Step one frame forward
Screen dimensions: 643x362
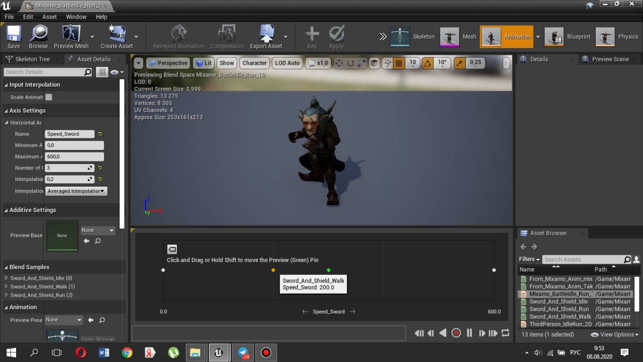(x=482, y=333)
